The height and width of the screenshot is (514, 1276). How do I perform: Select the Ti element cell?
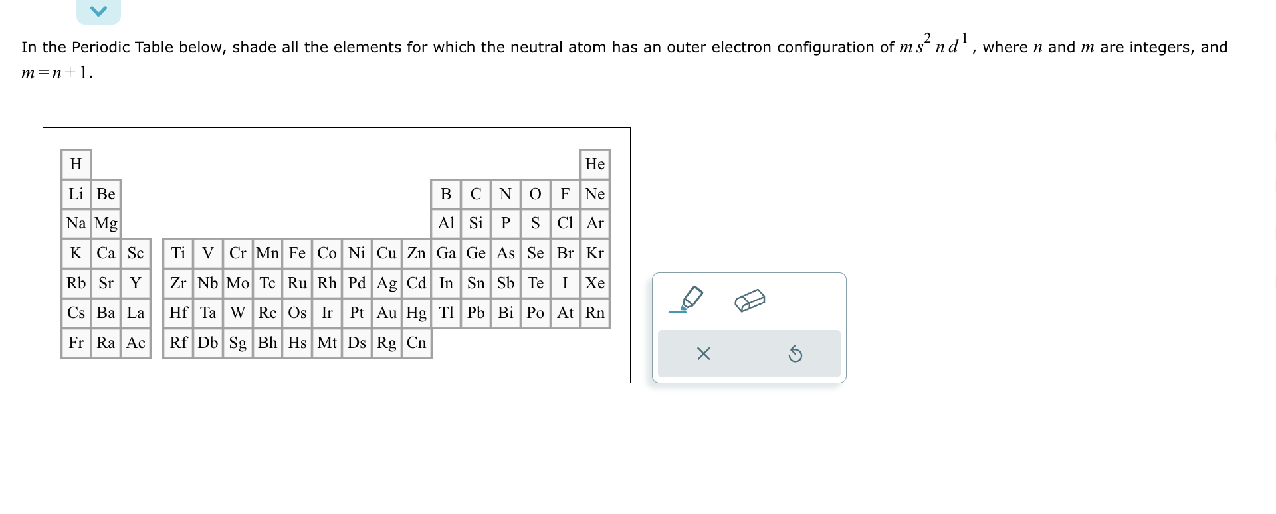pos(178,253)
